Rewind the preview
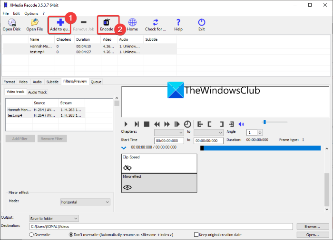 pyautogui.click(x=157, y=124)
